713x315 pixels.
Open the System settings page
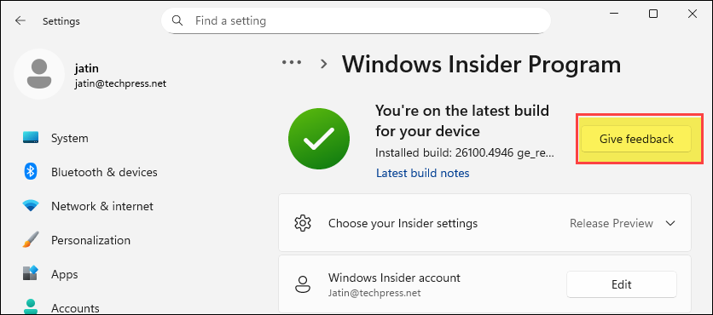[x=70, y=138]
